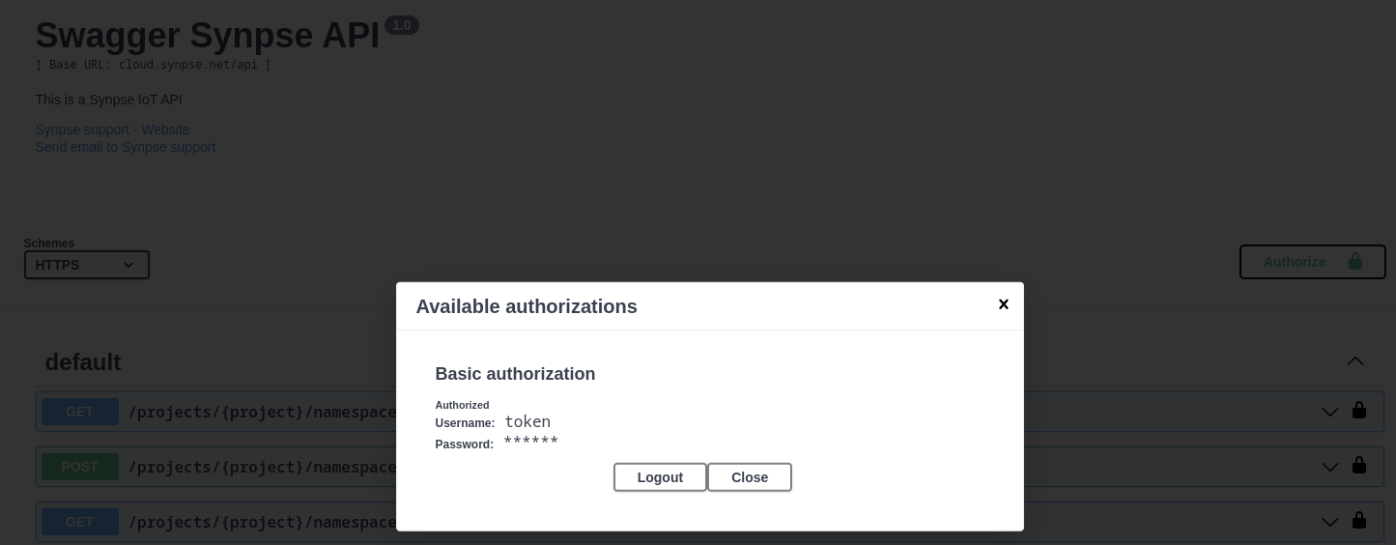Click the Send email to Synpse support link
1396x545 pixels.
coord(126,147)
